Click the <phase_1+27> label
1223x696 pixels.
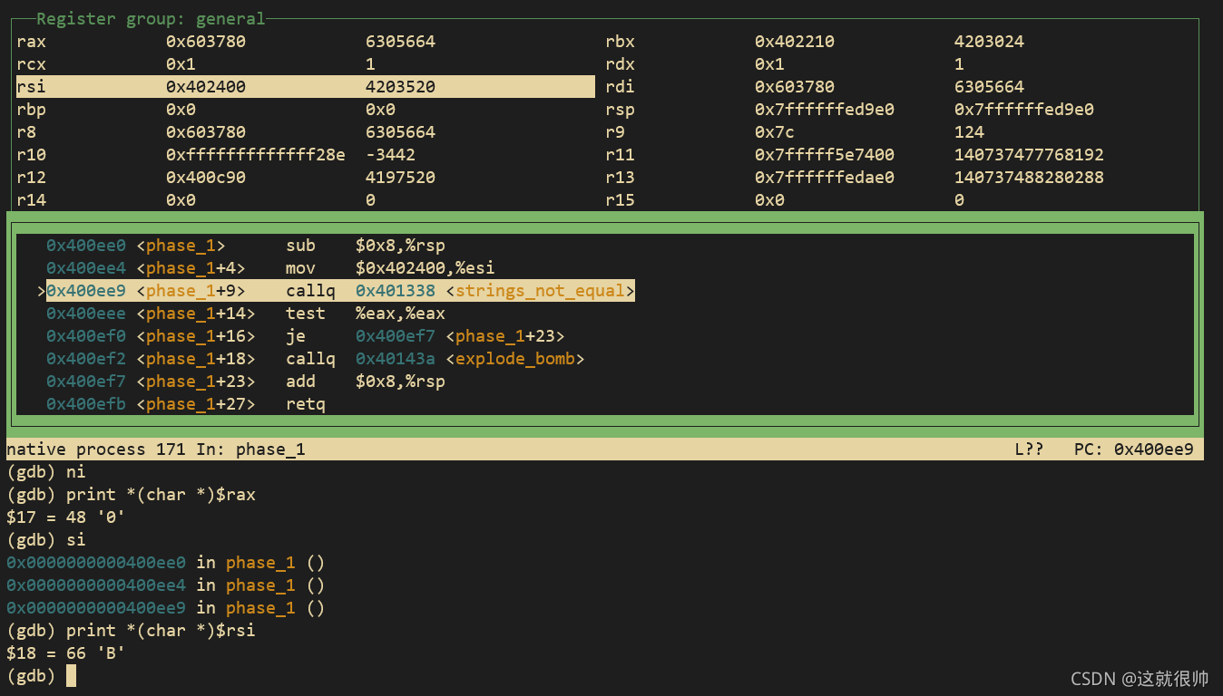[196, 404]
